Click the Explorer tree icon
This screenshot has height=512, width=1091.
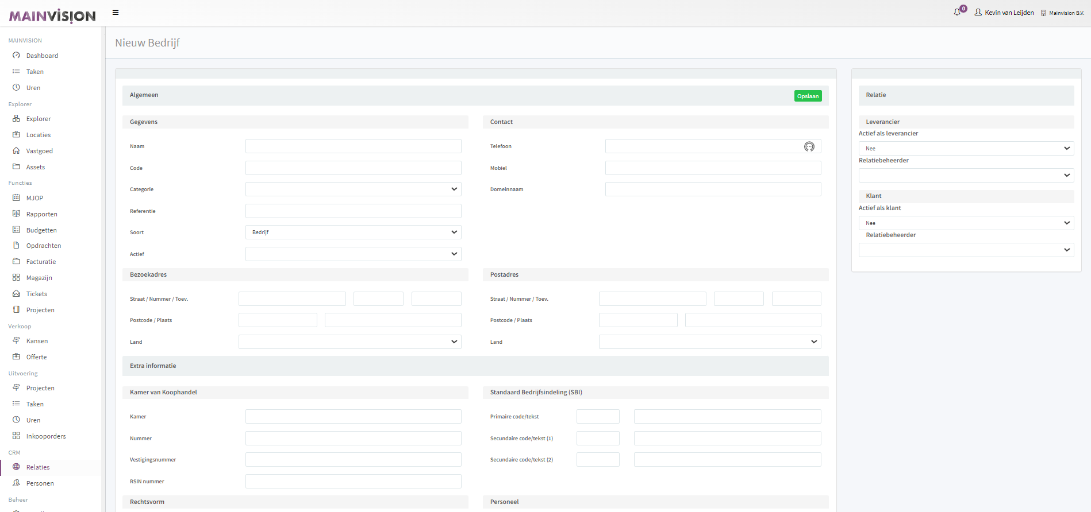(16, 119)
